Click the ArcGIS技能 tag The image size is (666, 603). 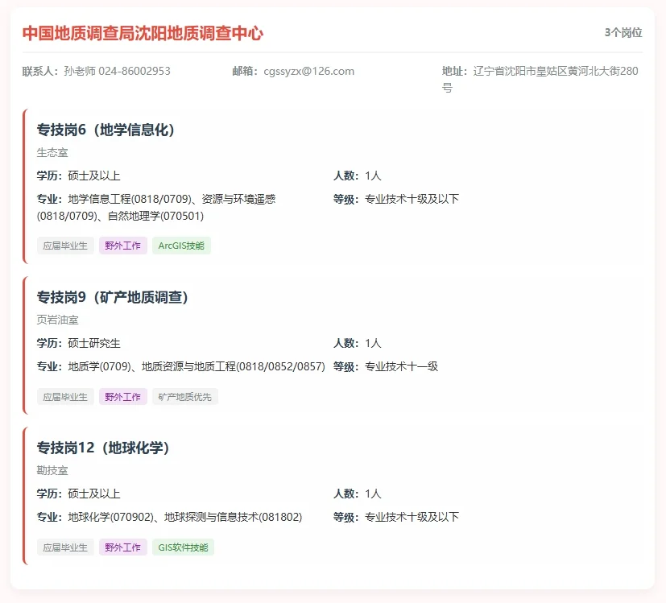tap(181, 246)
